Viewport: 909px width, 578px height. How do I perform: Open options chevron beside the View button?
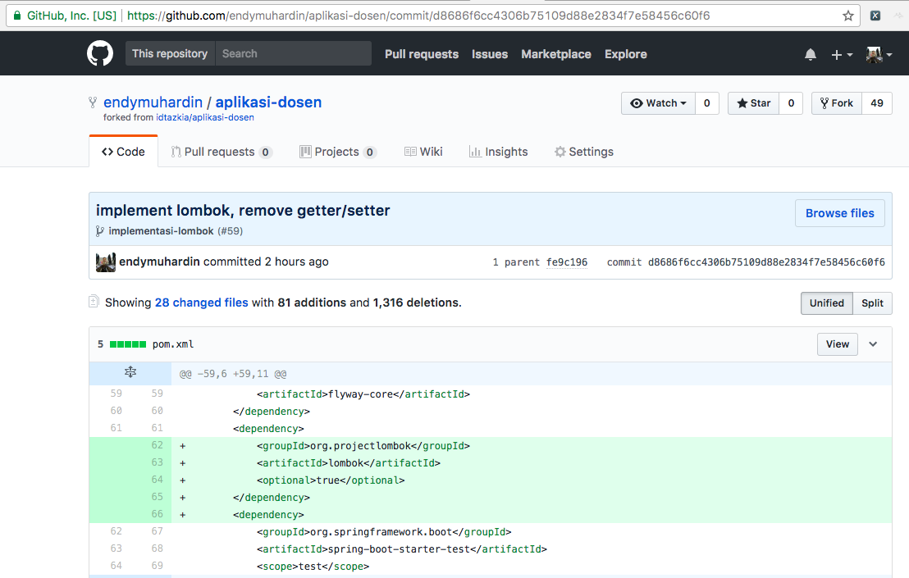pos(873,344)
